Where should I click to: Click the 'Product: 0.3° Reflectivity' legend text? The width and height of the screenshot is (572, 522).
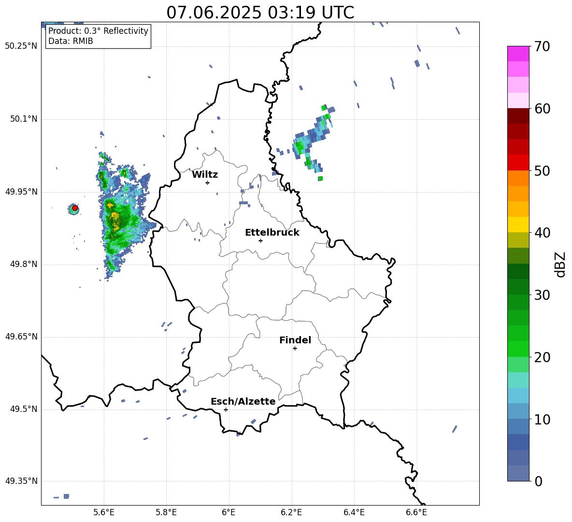click(98, 31)
